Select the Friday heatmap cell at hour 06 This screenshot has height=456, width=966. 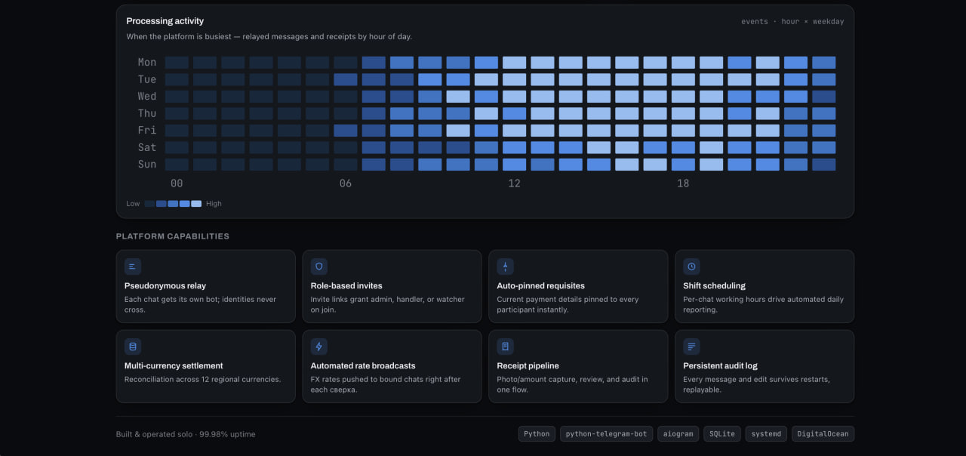[346, 130]
